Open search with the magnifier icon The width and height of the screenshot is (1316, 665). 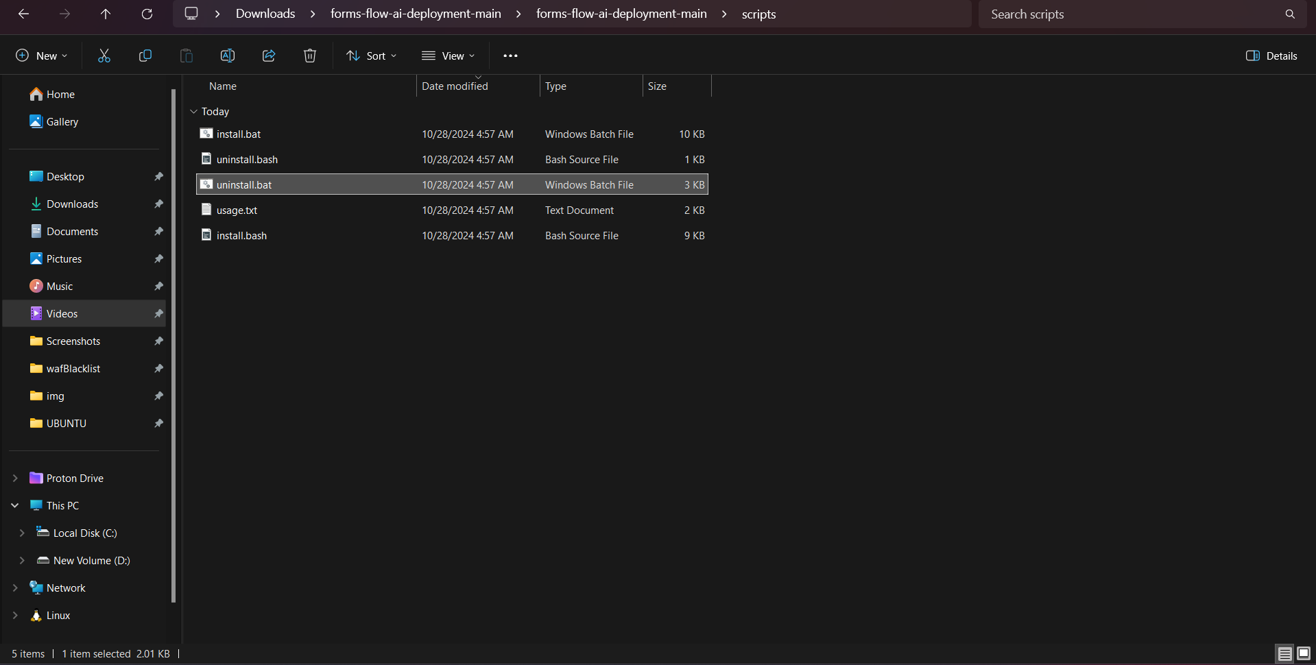click(x=1290, y=14)
